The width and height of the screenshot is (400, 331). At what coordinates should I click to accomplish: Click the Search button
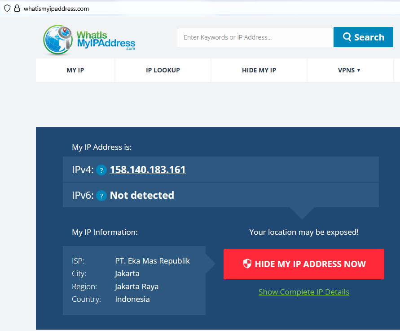pyautogui.click(x=363, y=37)
